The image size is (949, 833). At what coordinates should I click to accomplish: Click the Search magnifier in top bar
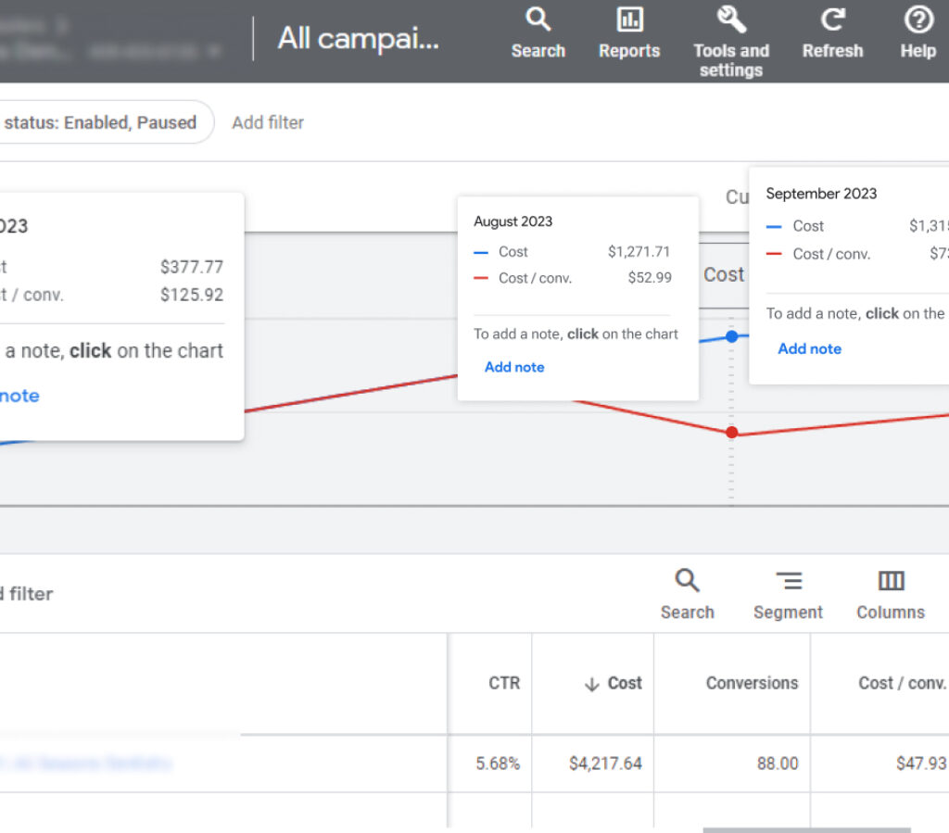(x=538, y=19)
